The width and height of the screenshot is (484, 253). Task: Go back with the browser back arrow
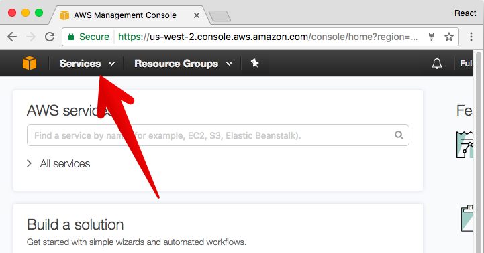pyautogui.click(x=12, y=37)
